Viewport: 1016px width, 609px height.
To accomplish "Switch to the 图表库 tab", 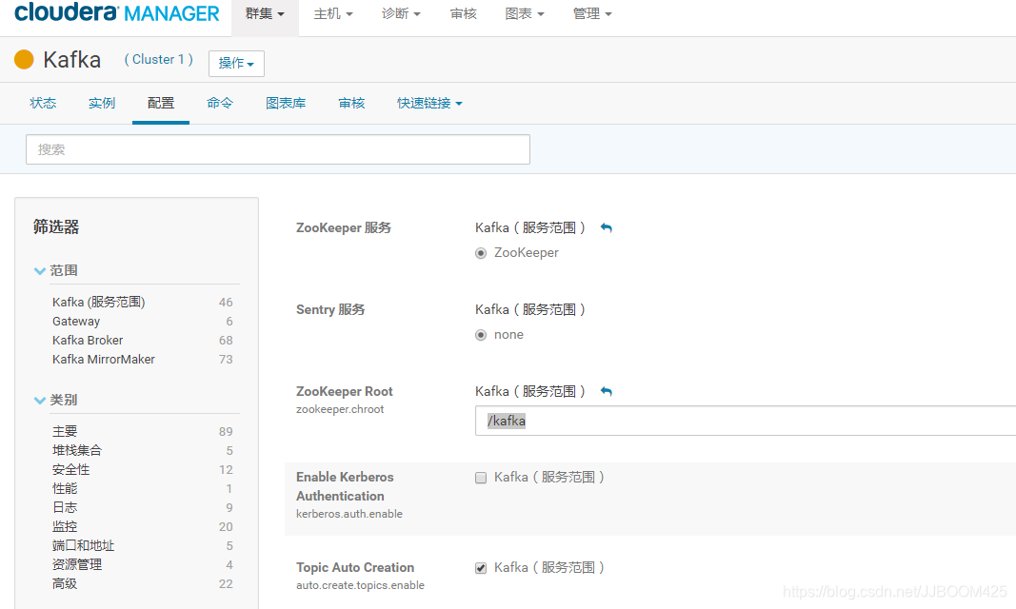I will [x=286, y=103].
